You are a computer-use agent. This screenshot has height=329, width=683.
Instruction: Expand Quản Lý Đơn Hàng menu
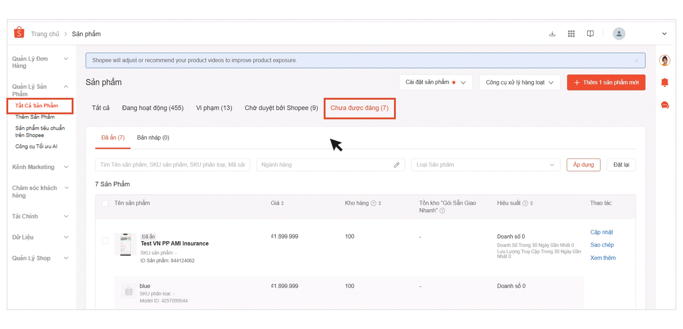click(66, 58)
